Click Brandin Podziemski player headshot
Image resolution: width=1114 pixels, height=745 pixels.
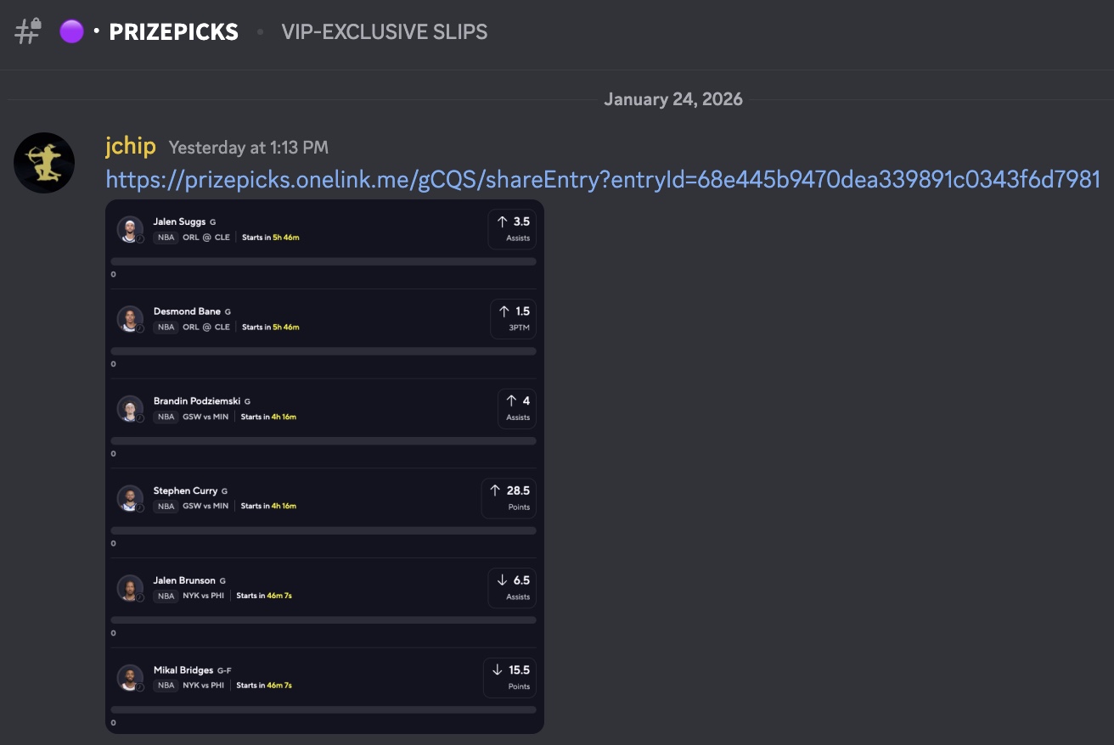(130, 409)
